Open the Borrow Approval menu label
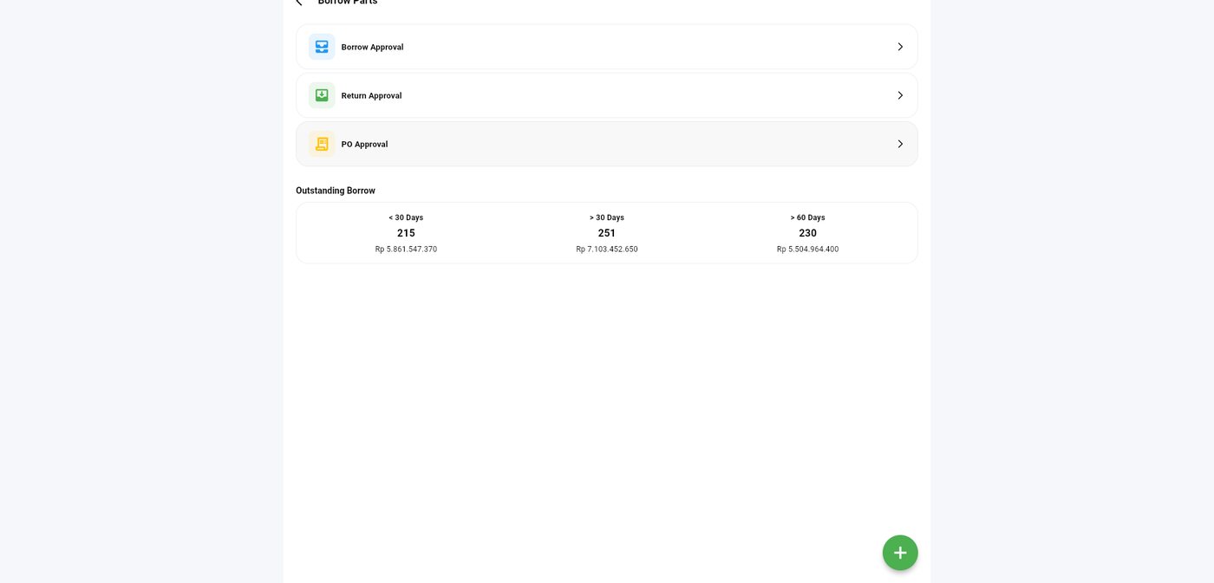 tap(372, 47)
